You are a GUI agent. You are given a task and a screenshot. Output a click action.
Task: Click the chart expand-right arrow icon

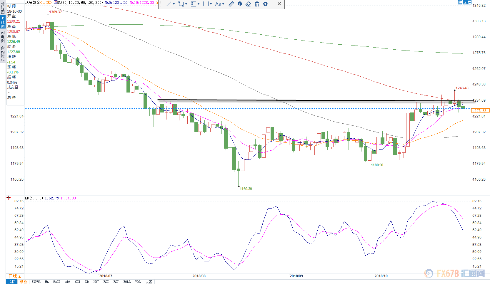(470, 2)
